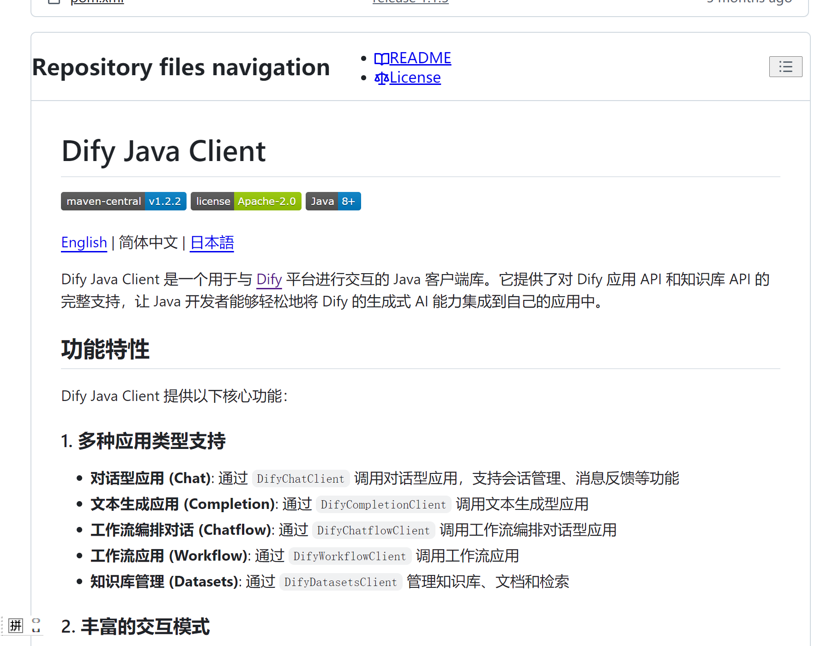Click the DifyDatasetsClient code label
The image size is (821, 646).
pyautogui.click(x=341, y=582)
